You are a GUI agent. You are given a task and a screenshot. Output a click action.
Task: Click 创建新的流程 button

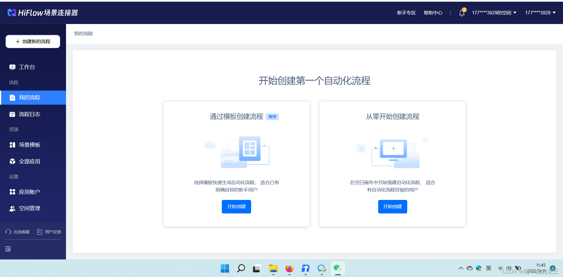tap(33, 41)
